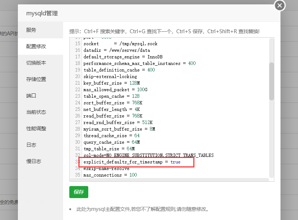Image resolution: width=298 pixels, height=220 pixels.
Task: Click the green 保存 button
Action: [79, 192]
